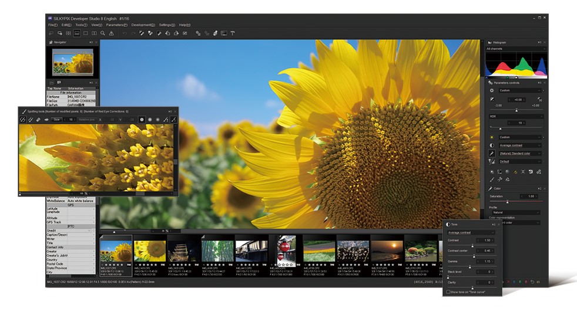Enable Show tone on Tone curve checkbox

448,292
